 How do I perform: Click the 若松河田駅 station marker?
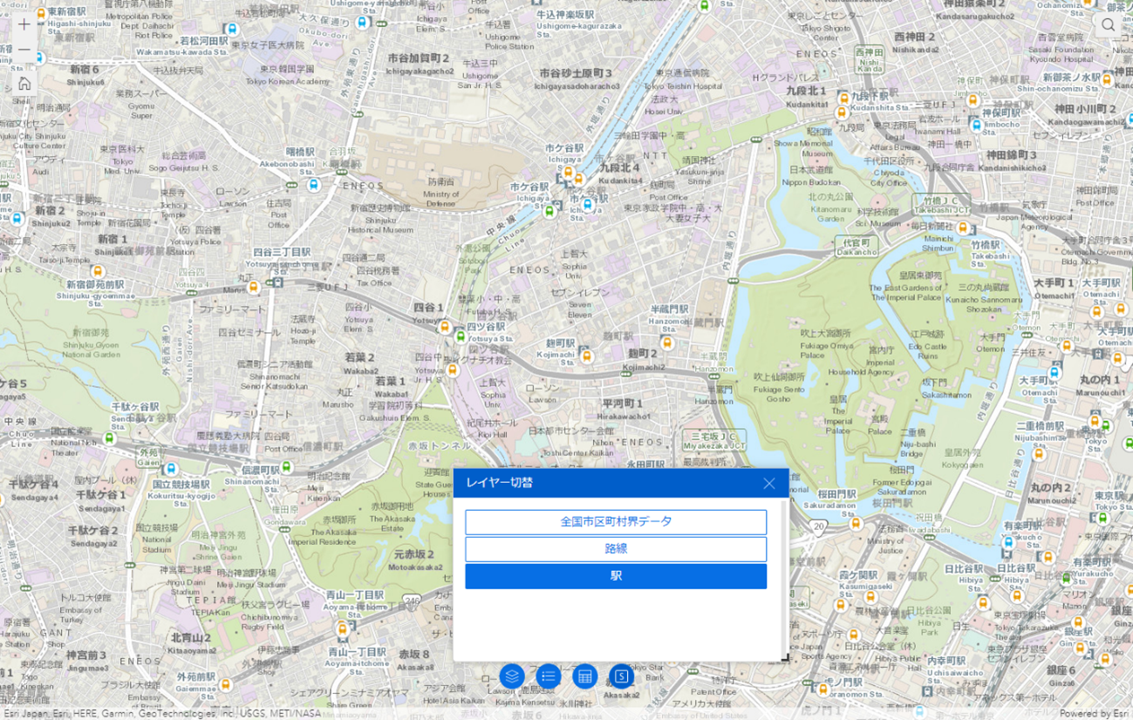coord(231,30)
